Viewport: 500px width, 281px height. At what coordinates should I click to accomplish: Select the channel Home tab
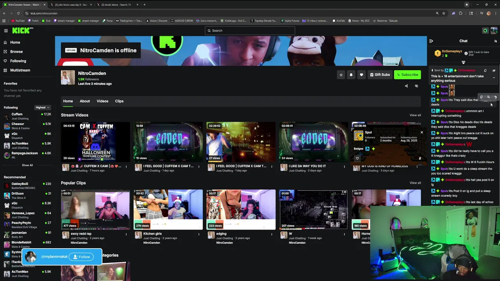click(68, 101)
